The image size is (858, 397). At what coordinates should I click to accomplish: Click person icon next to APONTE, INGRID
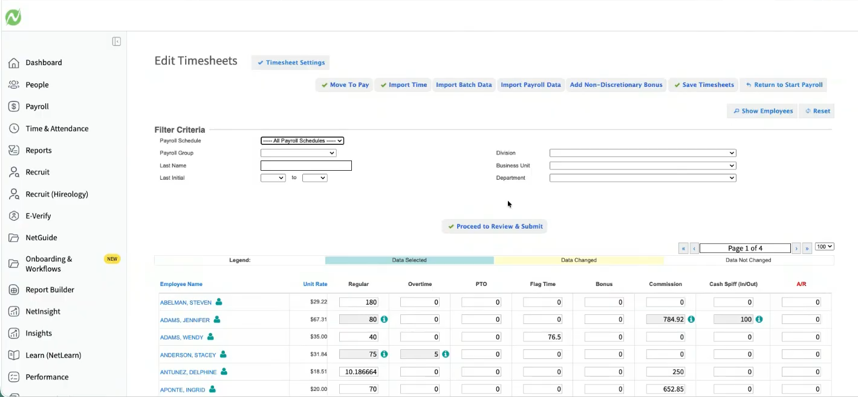[212, 389]
